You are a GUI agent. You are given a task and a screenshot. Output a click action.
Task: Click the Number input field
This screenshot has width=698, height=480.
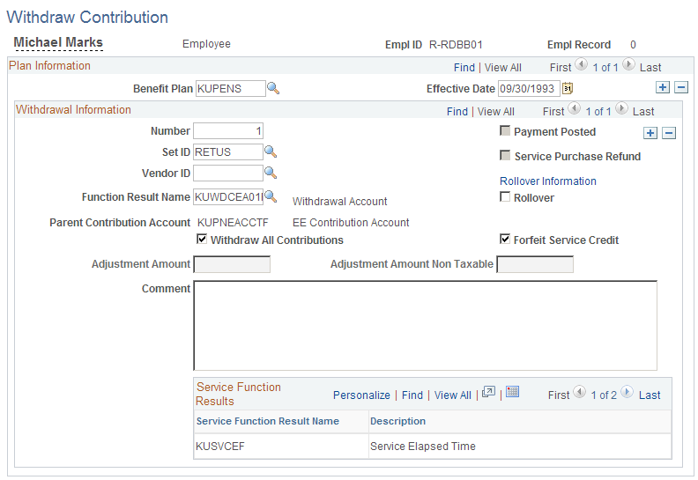tap(228, 130)
